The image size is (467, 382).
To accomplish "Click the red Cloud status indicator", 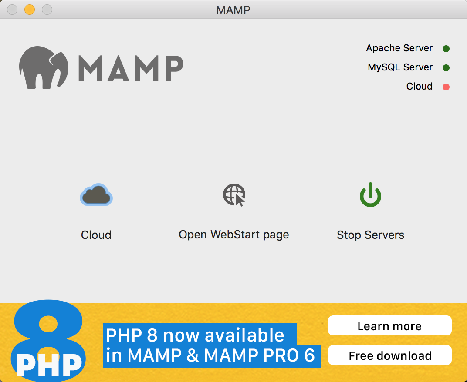I will [446, 87].
